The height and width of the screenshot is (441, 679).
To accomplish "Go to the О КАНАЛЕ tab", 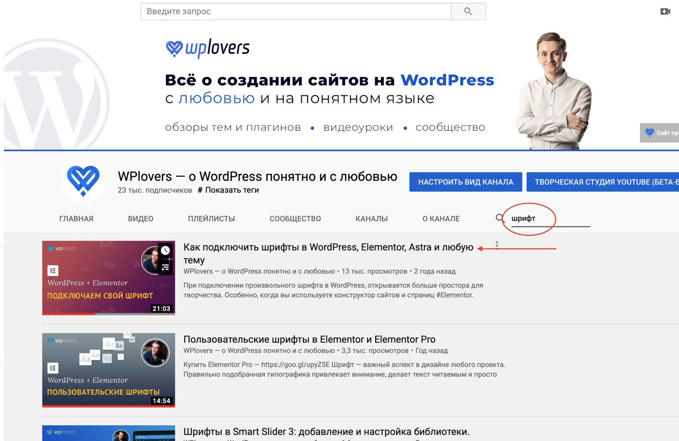I will click(x=441, y=218).
